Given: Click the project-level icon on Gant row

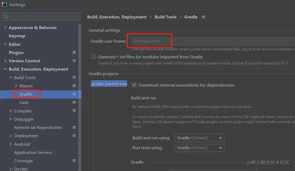Looking at the screenshot, I should (74, 102).
